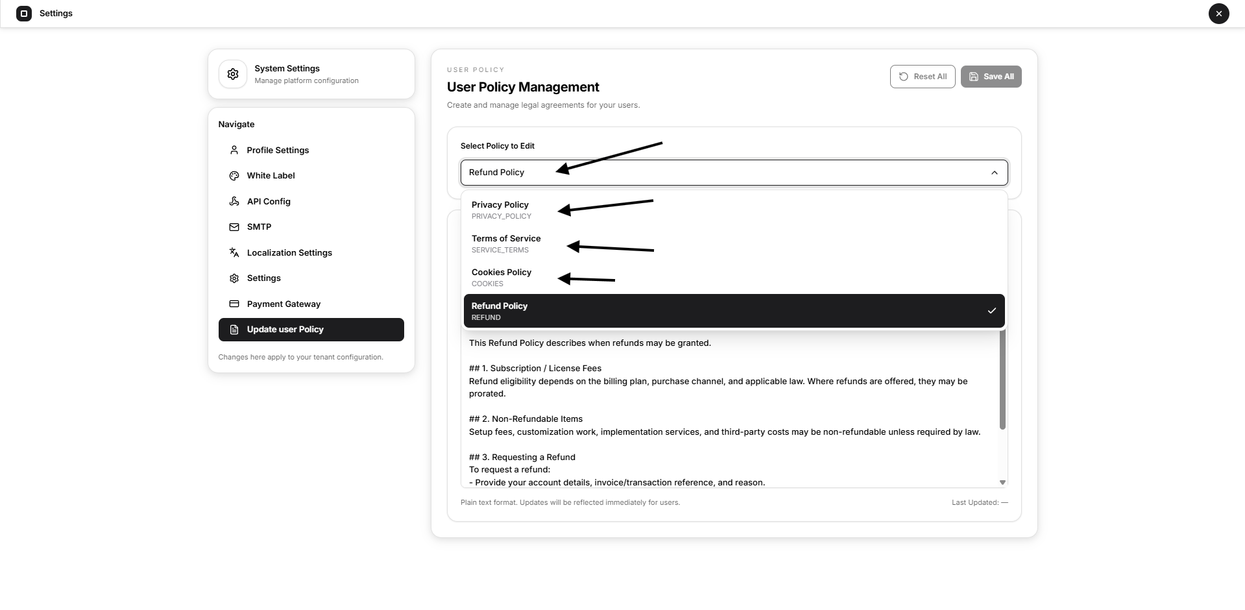
Task: Close the Settings page with the X button
Action: (1218, 13)
